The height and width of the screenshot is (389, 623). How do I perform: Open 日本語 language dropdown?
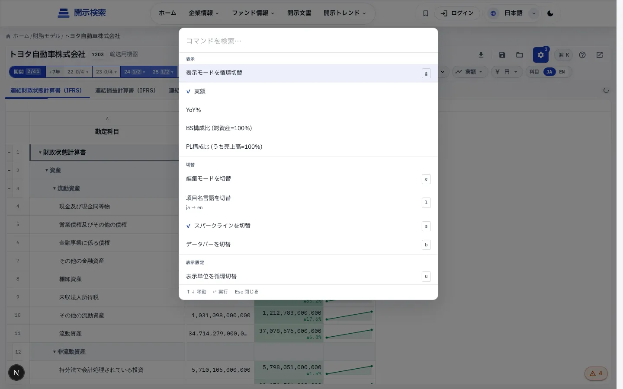(x=514, y=13)
